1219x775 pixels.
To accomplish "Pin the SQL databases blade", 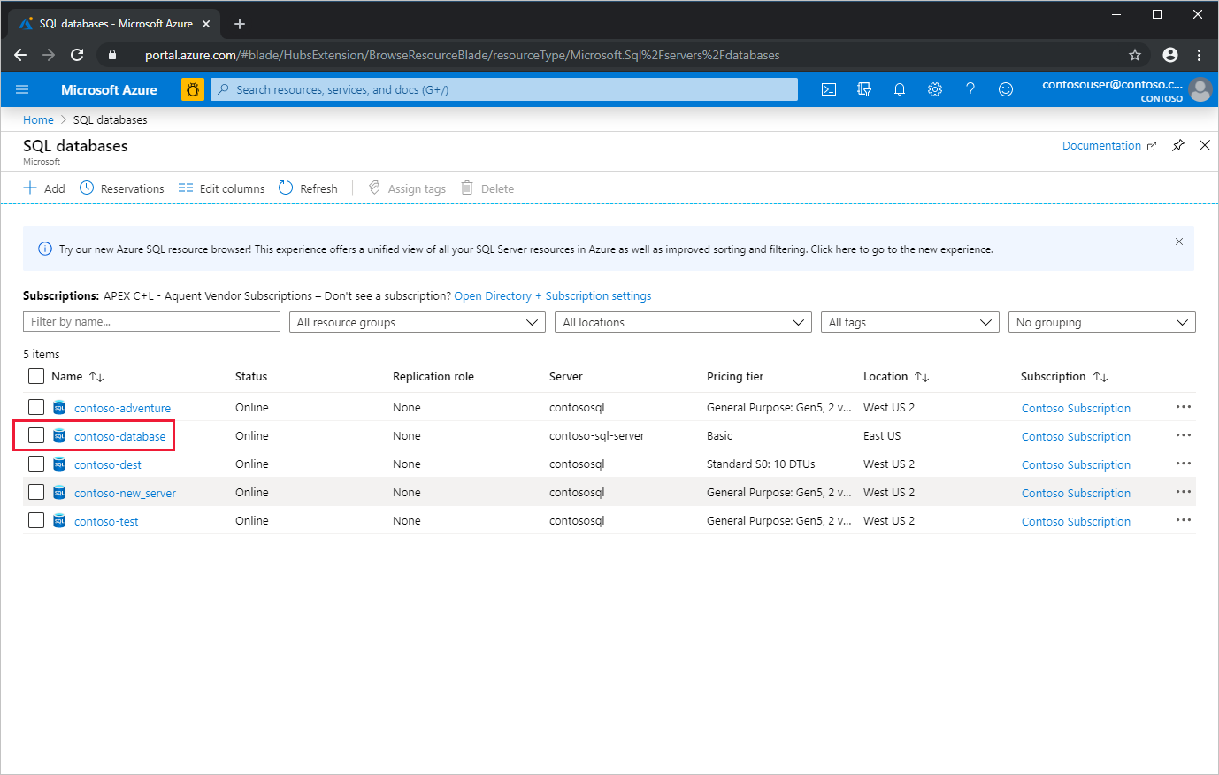I will 1177,145.
